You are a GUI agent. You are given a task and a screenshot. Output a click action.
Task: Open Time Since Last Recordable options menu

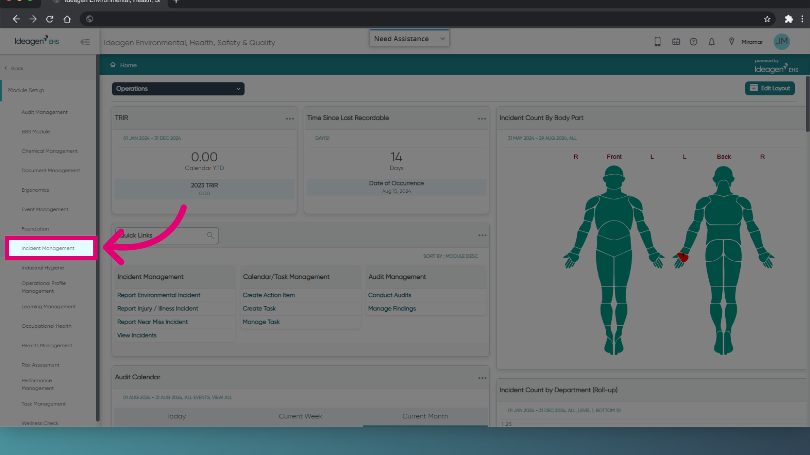[482, 119]
